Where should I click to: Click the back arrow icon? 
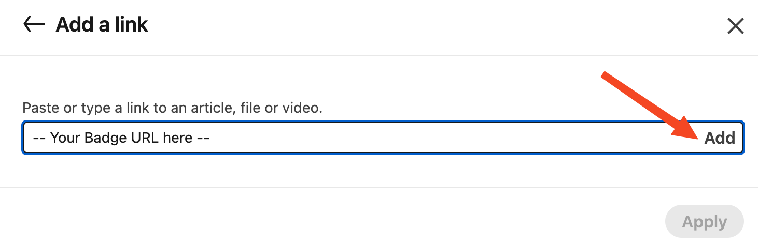[34, 25]
